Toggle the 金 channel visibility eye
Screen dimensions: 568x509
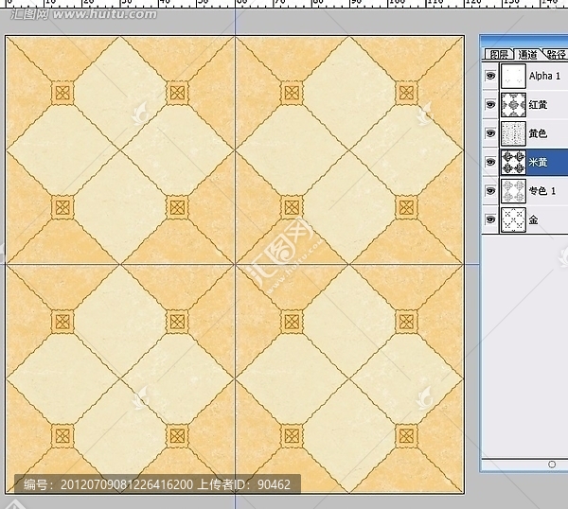click(490, 219)
